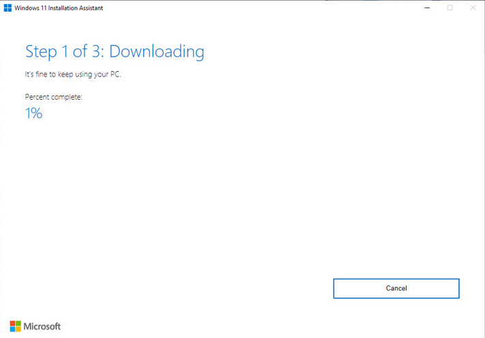Image resolution: width=485 pixels, height=338 pixels.
Task: Click the 1% progress value
Action: 33,113
